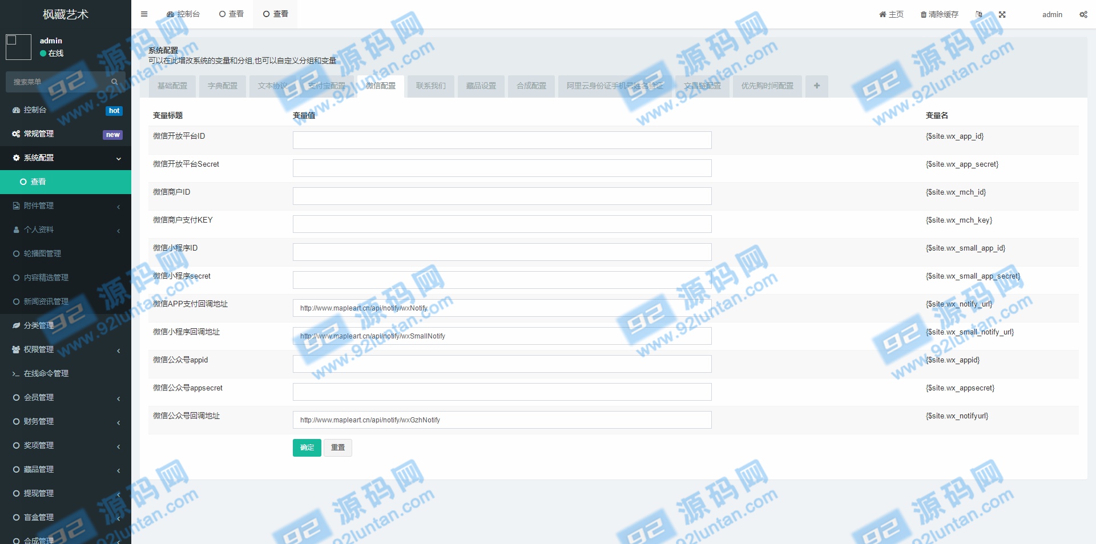Click the 微信小程序回调地址 input field
This screenshot has height=544, width=1096.
click(x=502, y=336)
